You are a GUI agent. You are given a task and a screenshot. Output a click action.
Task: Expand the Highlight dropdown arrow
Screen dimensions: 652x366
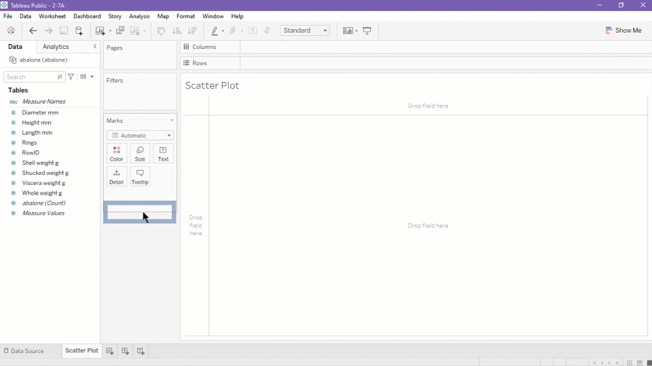pos(223,31)
